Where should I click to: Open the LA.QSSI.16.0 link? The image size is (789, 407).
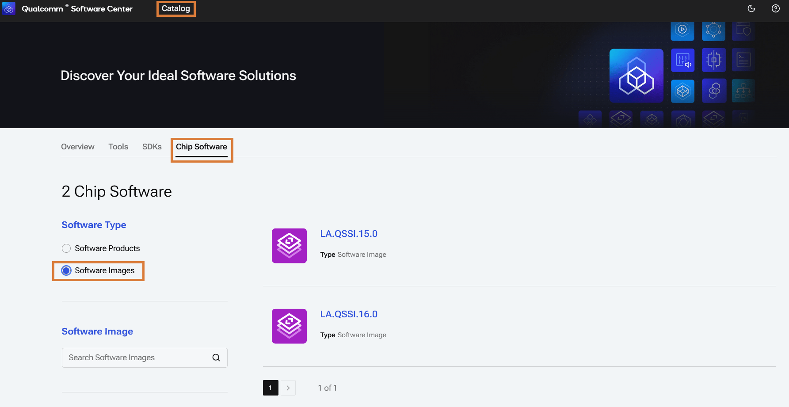[349, 314]
